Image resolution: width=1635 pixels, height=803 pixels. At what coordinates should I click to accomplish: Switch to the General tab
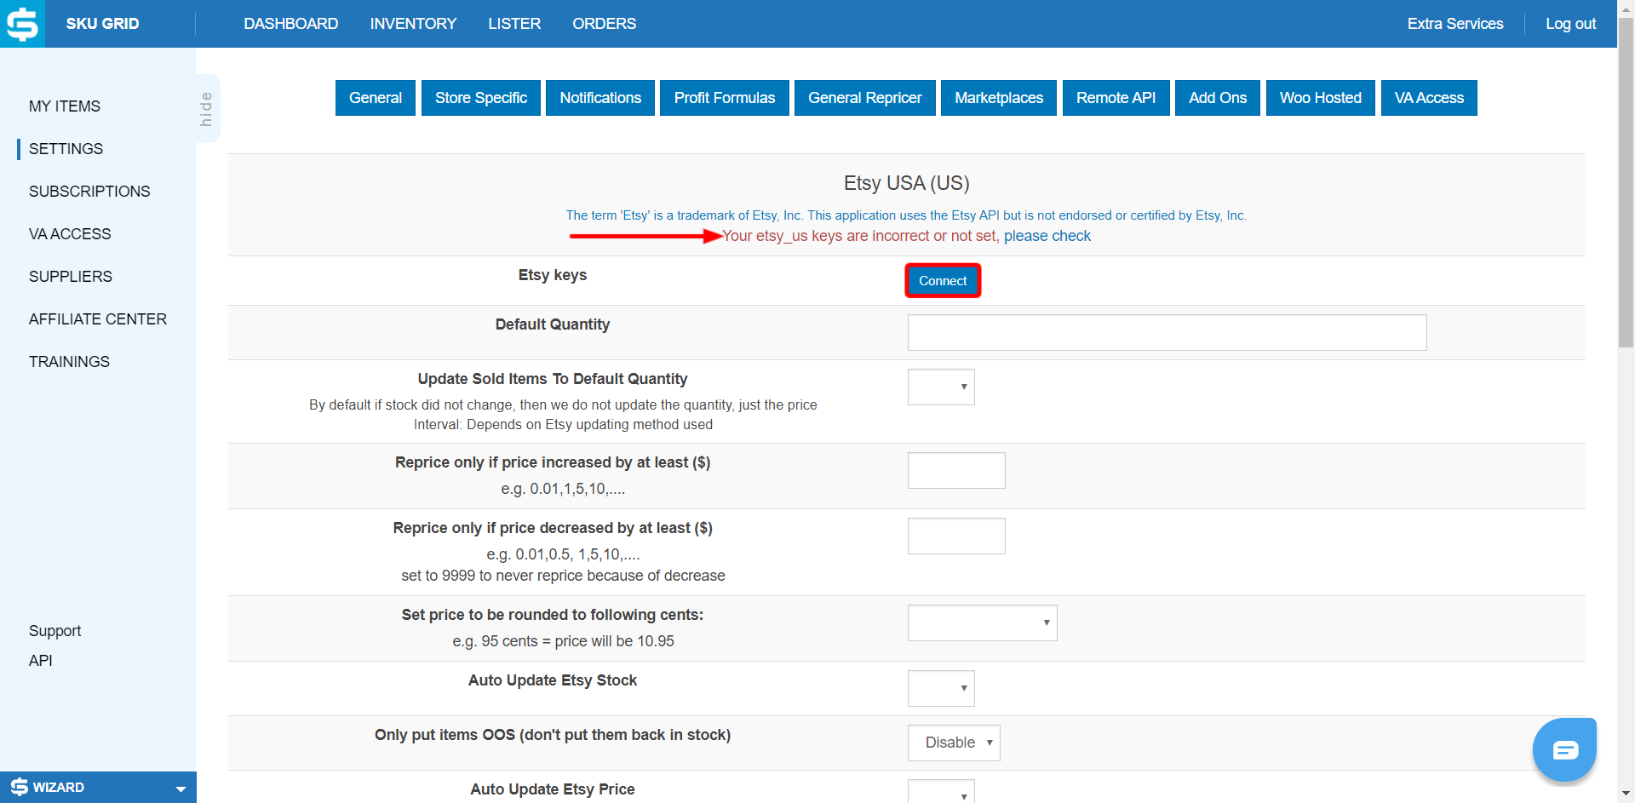tap(376, 98)
